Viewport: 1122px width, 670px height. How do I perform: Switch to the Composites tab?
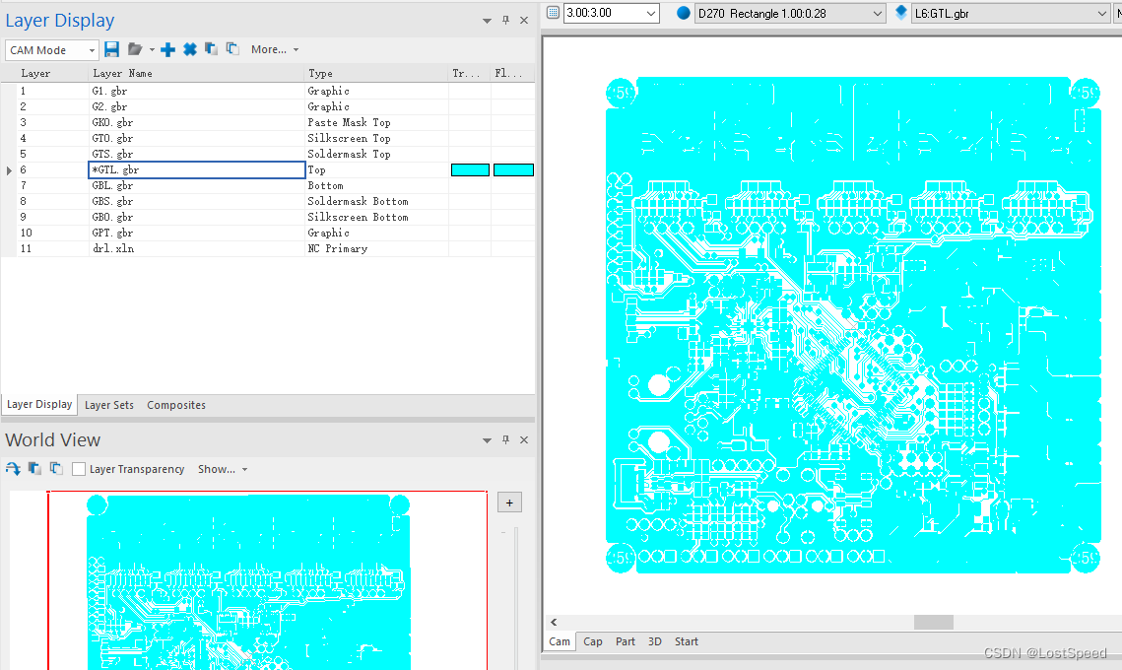click(x=176, y=405)
